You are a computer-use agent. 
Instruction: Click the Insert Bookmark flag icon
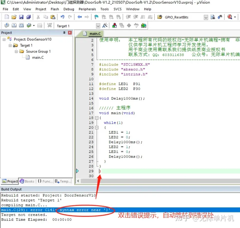(x=96, y=17)
